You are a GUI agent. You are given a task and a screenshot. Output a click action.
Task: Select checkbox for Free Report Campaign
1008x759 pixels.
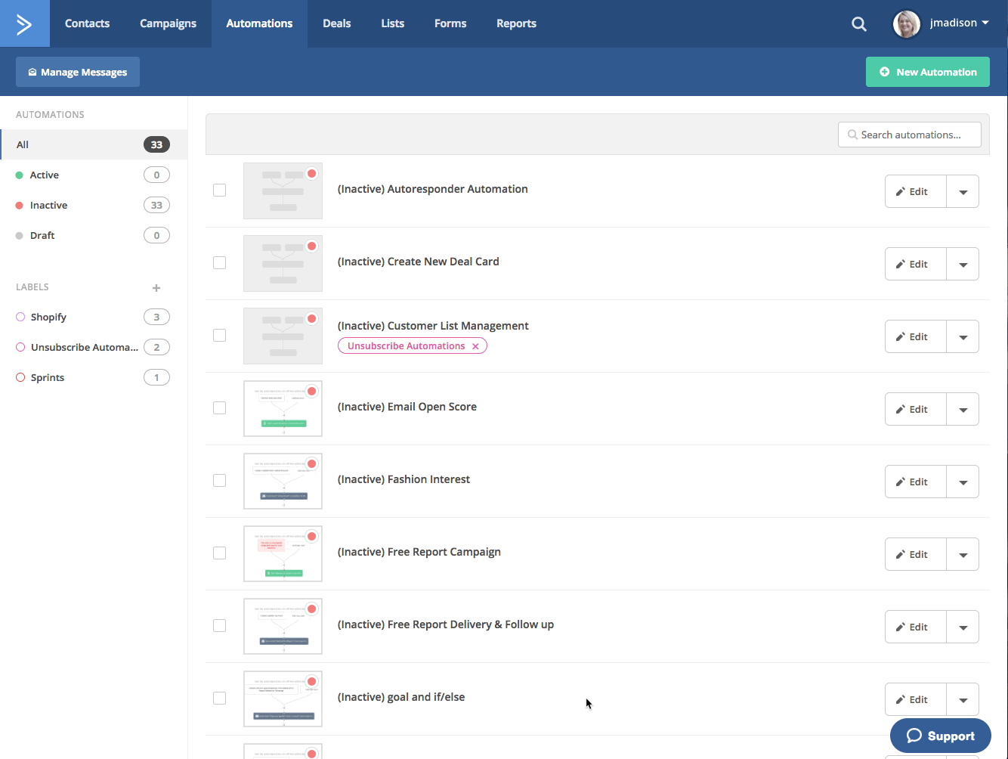click(220, 553)
